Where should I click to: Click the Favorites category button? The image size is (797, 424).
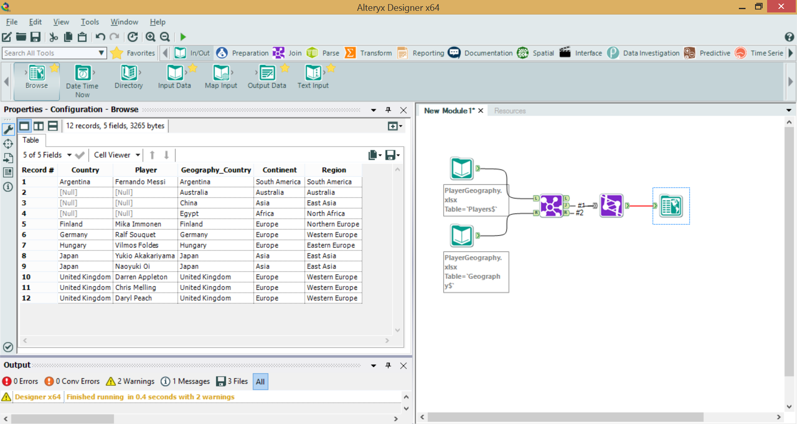[134, 53]
